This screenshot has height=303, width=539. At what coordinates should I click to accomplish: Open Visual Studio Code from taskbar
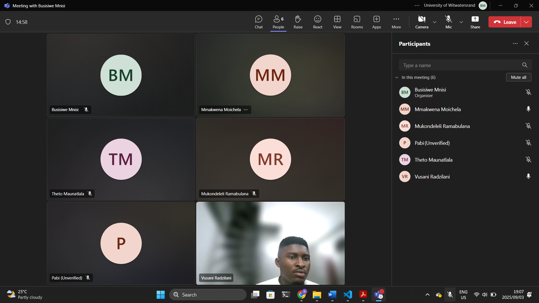point(348,295)
